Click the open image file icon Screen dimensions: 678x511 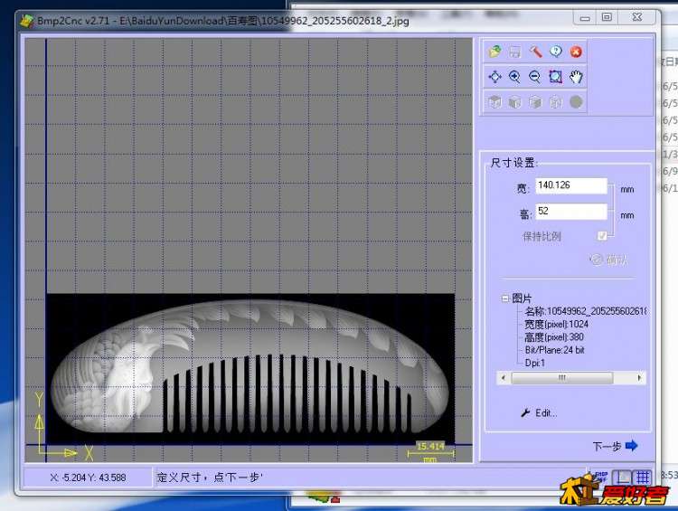494,52
